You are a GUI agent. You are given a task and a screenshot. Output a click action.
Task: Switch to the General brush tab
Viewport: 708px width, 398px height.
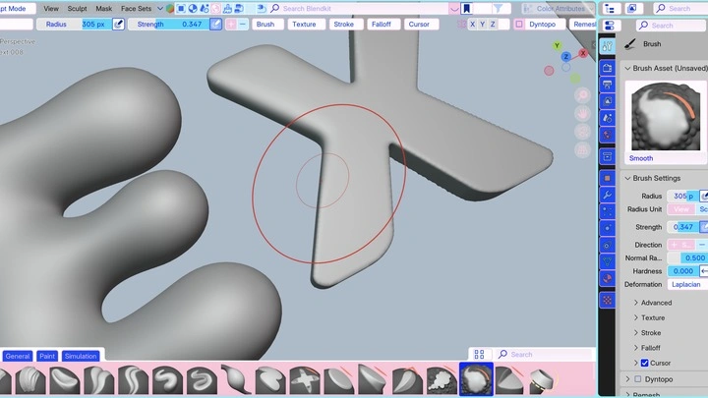[18, 356]
